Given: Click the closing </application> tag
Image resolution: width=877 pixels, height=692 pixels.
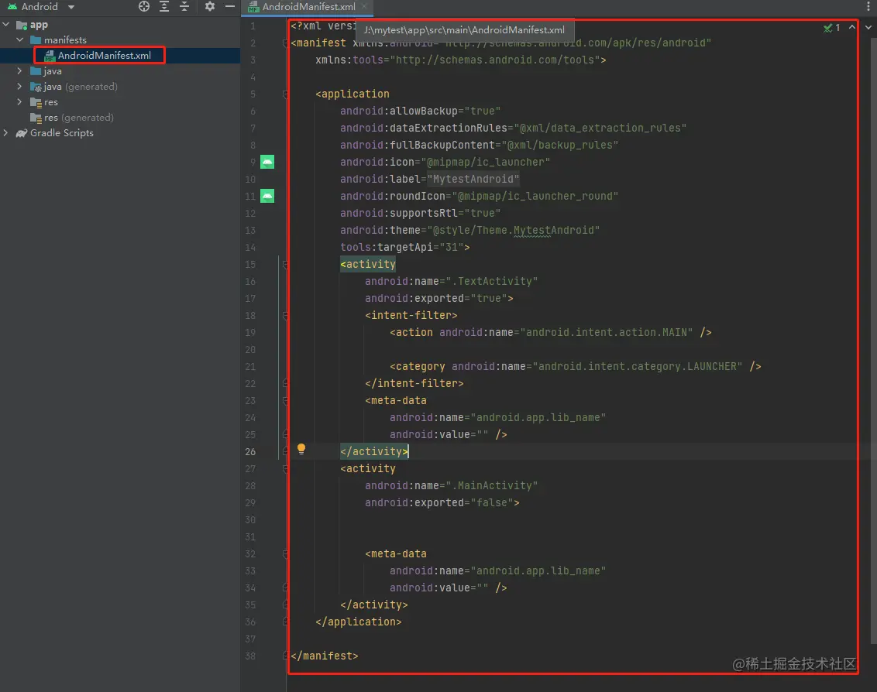Looking at the screenshot, I should 359,622.
